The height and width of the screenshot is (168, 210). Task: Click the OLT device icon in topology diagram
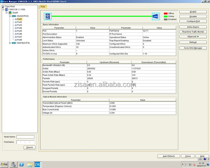coord(48,17)
